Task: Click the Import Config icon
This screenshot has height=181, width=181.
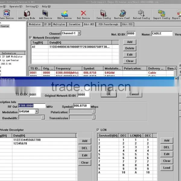Action: (x=162, y=13)
